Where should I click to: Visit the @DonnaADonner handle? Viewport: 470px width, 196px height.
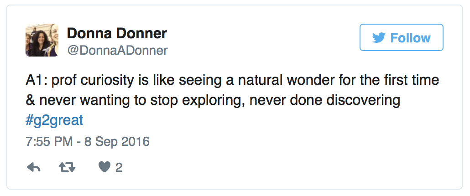tap(117, 51)
